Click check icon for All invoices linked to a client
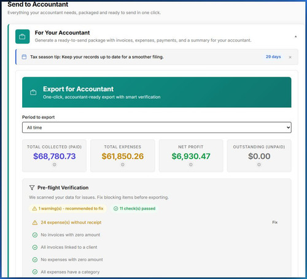Image resolution: width=307 pixels, height=279 pixels. coord(35,247)
